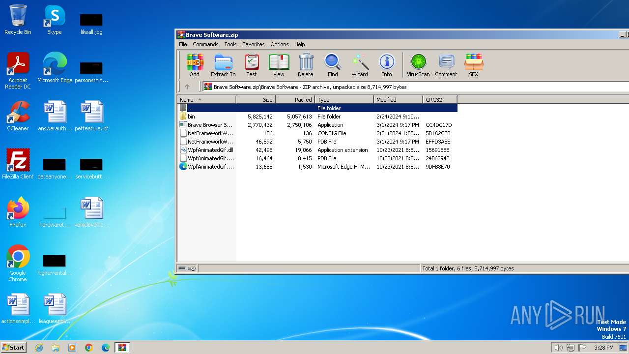Click the clock showing 3:28 PM
Screen dimensions: 629x354
[x=603, y=348]
